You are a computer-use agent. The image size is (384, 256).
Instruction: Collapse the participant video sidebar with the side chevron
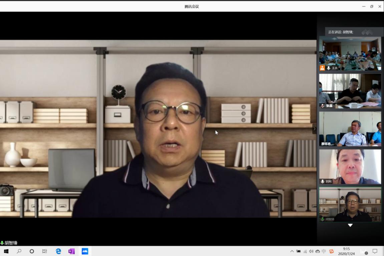314,129
